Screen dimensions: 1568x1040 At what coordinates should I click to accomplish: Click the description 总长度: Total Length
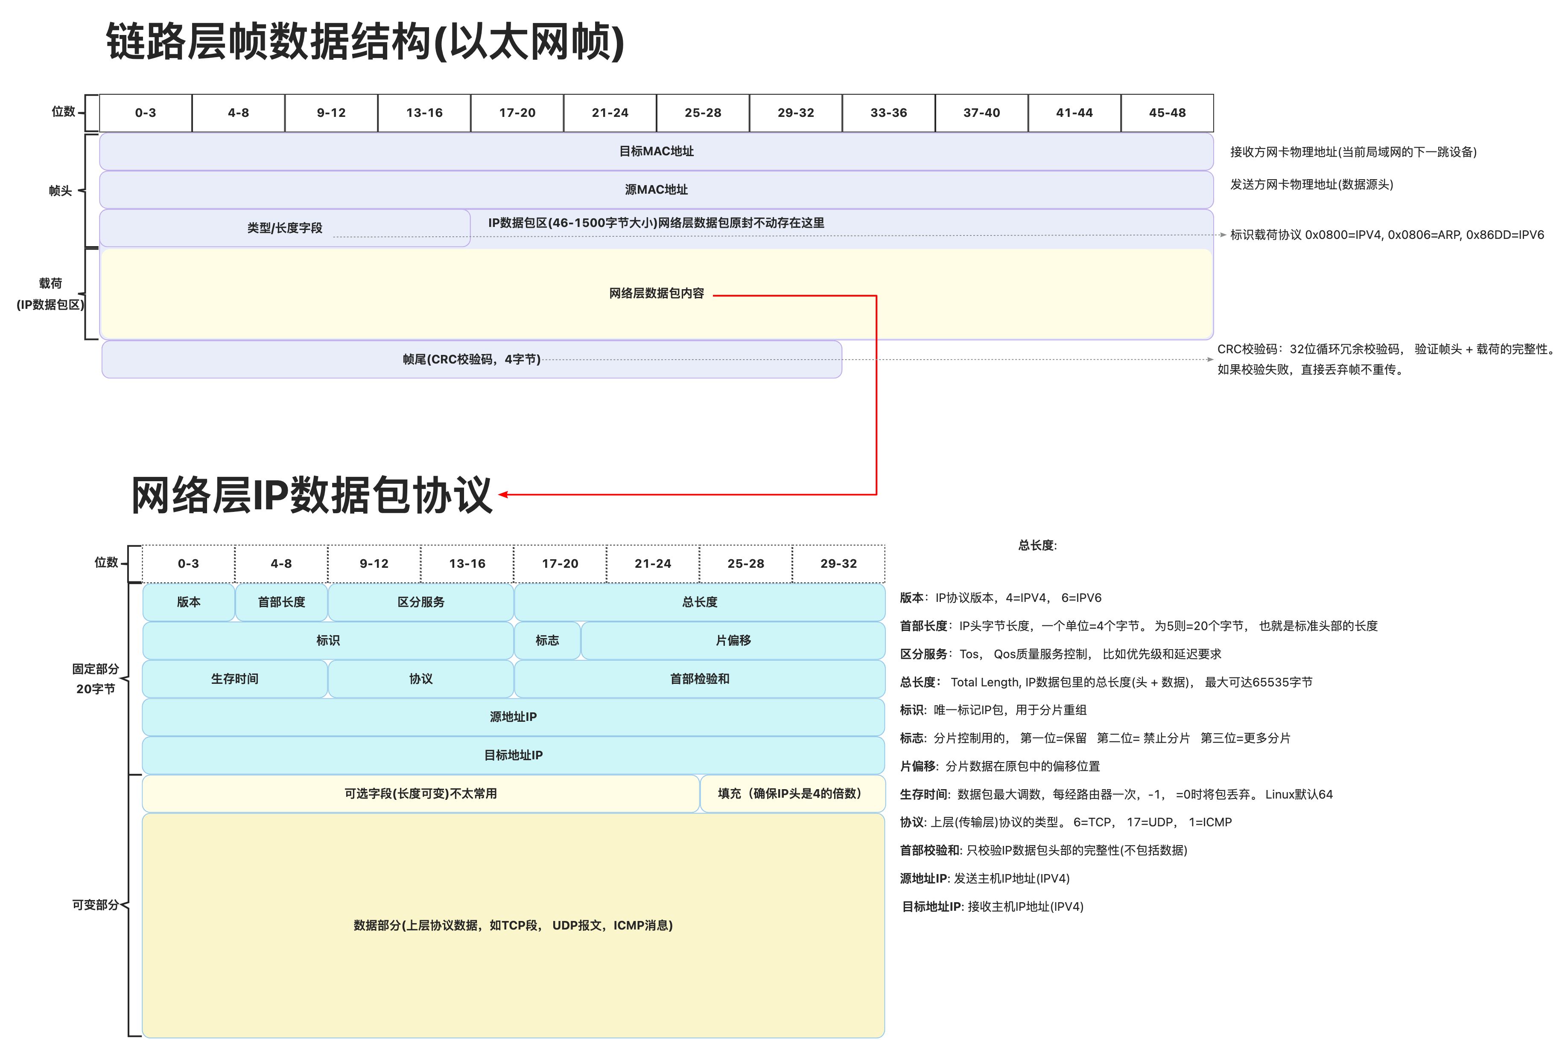1106,683
